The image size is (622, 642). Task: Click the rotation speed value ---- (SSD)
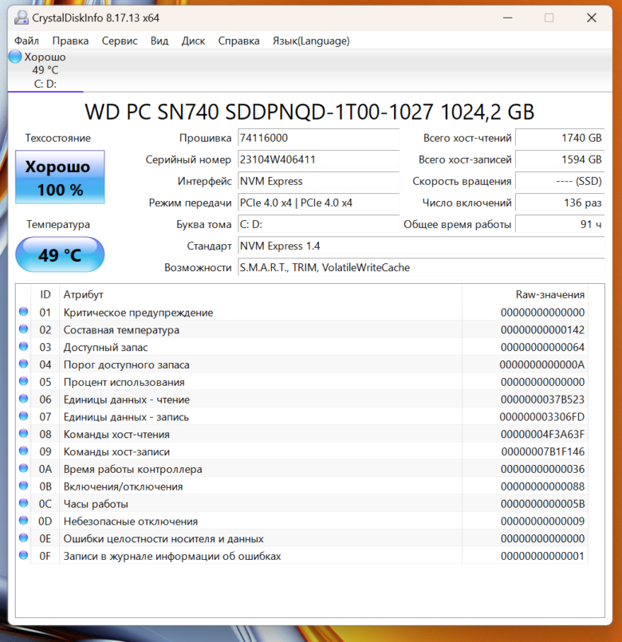[x=560, y=181]
